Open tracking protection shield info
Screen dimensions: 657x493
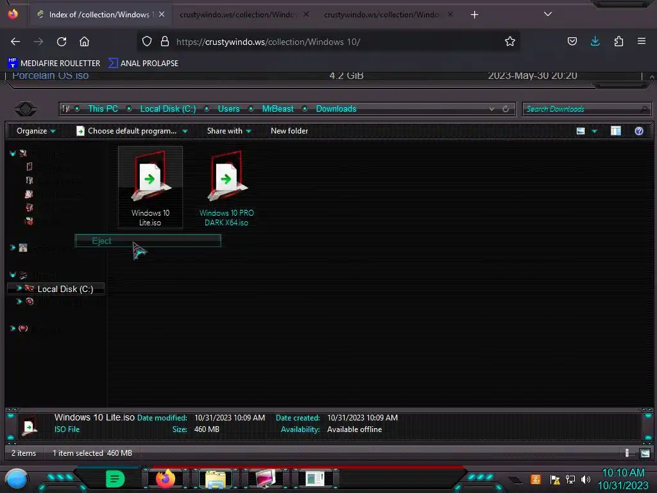coord(147,42)
